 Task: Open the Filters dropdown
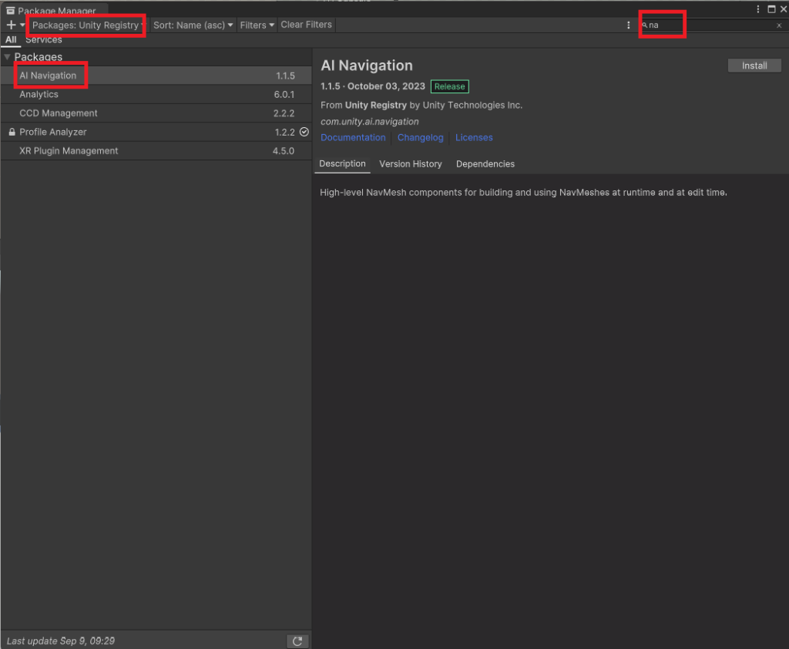[x=257, y=25]
